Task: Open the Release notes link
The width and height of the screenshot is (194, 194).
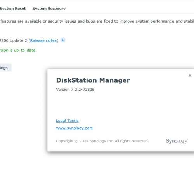Action: [x=43, y=40]
